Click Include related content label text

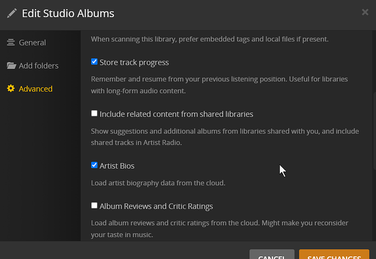pyautogui.click(x=176, y=115)
